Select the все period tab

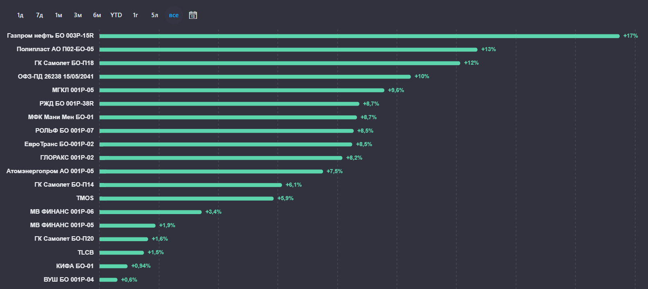[x=174, y=15]
